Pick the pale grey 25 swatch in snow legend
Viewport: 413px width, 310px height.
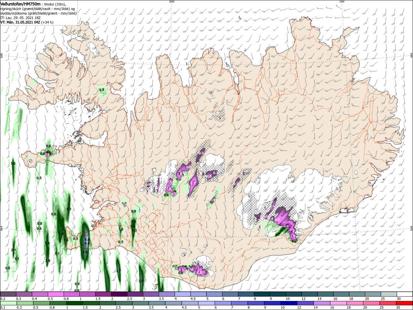click(389, 294)
